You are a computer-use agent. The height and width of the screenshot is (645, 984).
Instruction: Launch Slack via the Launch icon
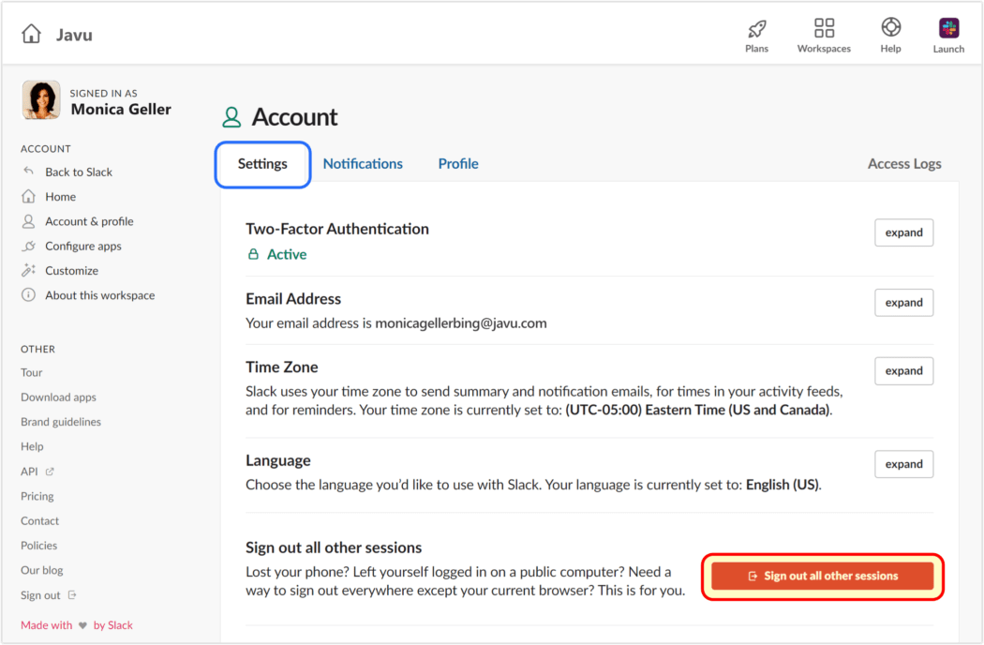948,28
